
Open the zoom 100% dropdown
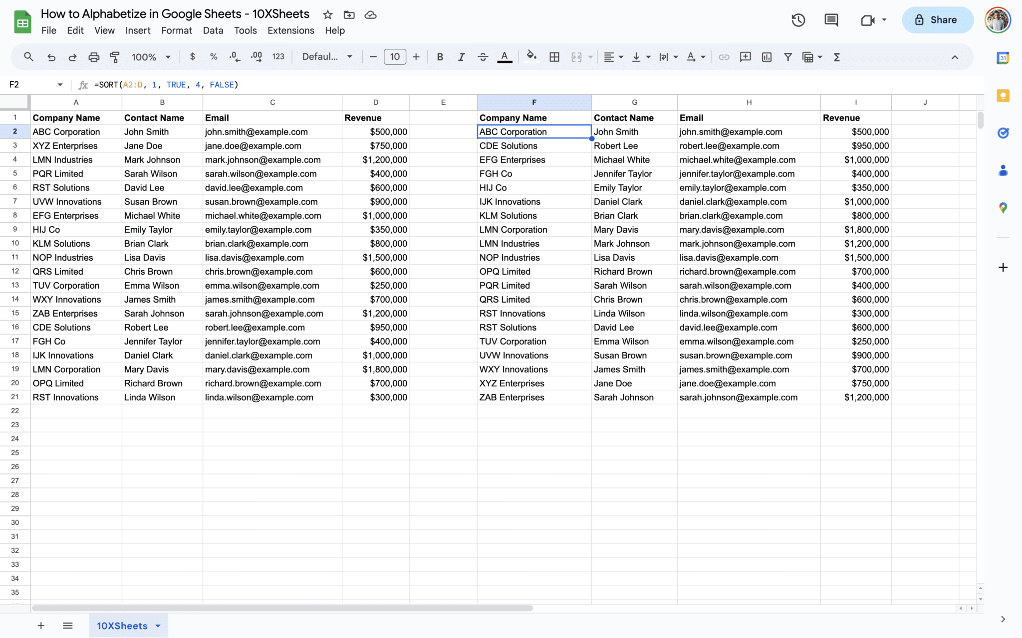click(151, 57)
